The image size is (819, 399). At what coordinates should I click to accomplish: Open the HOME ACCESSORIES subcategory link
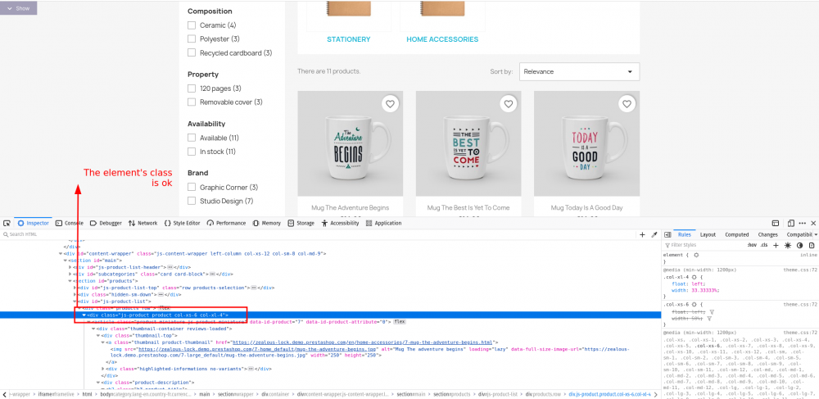click(x=442, y=39)
